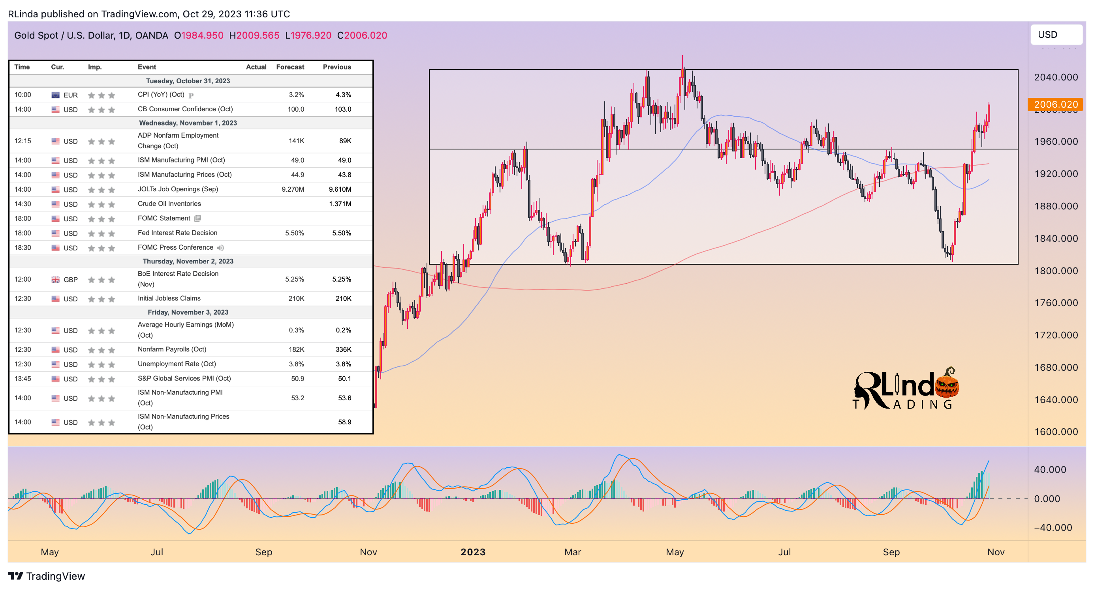Image resolution: width=1094 pixels, height=590 pixels.
Task: Click the Friday, November 3, 2023 date header
Action: pos(188,312)
